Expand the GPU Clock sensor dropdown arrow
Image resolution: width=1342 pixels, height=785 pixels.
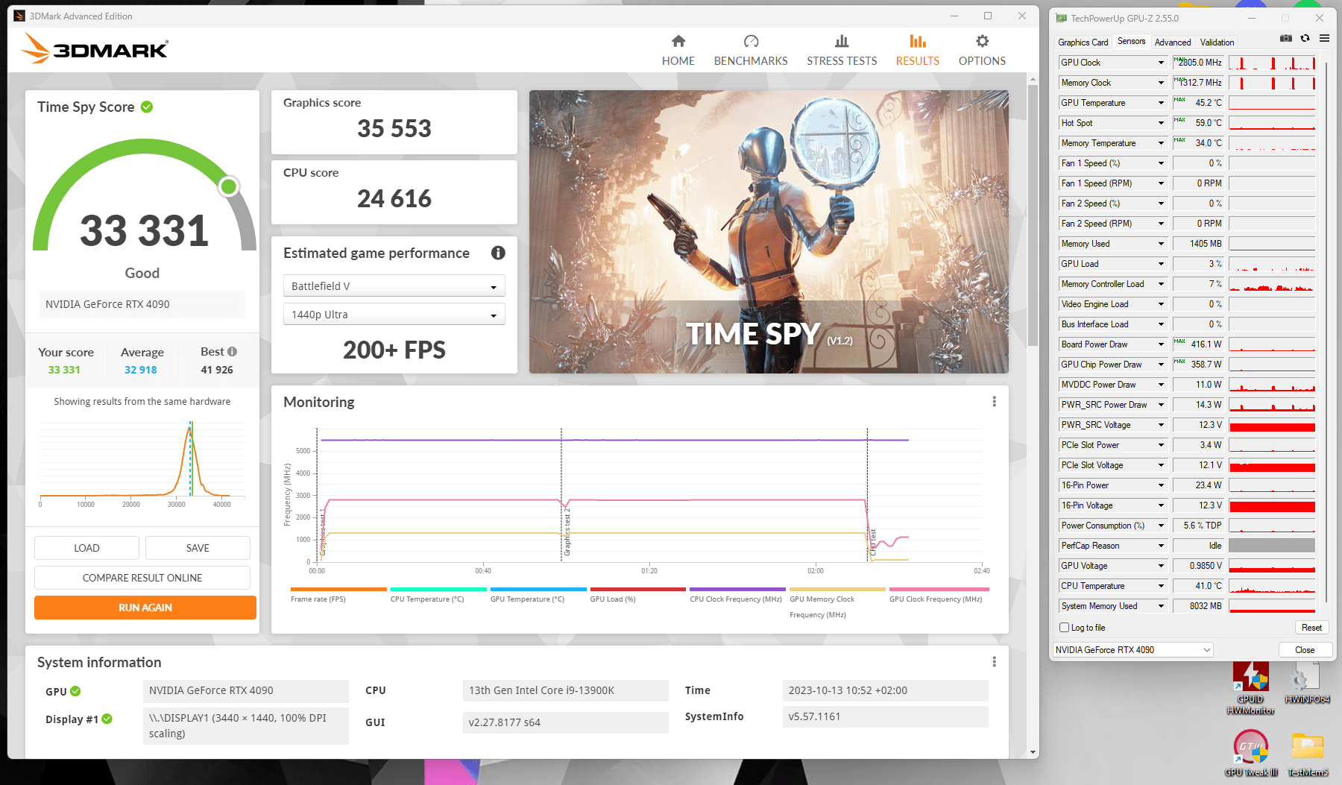[x=1161, y=63]
